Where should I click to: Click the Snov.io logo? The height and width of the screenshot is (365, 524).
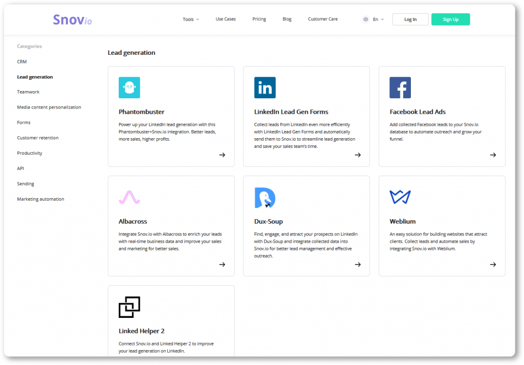tap(72, 20)
